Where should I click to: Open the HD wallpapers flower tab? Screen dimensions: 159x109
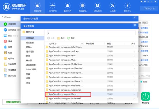(83, 7)
